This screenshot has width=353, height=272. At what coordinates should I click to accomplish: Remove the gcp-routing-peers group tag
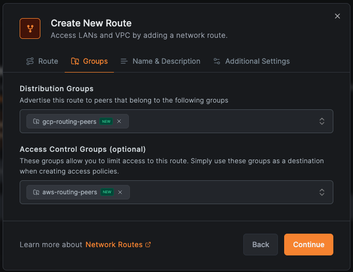pos(119,121)
